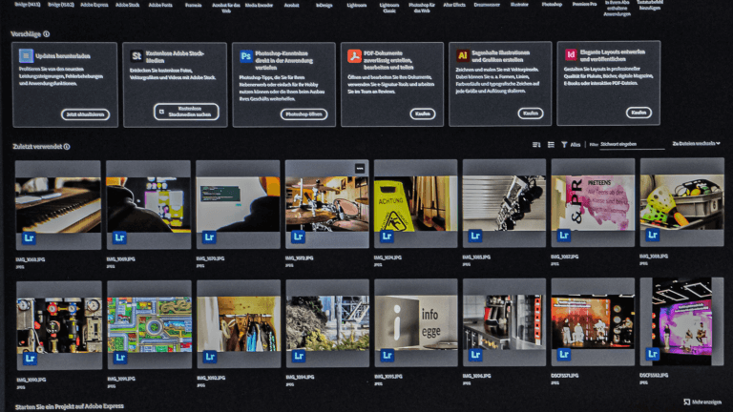Click the Photoshop icon in suggestions card
733x412 pixels.
[246, 56]
